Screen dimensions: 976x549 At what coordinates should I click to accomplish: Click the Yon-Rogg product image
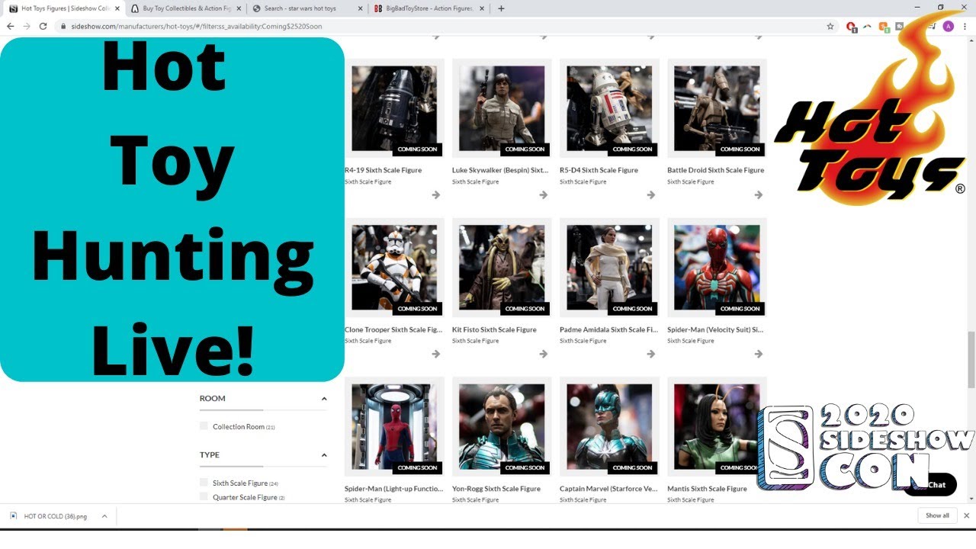pos(502,427)
